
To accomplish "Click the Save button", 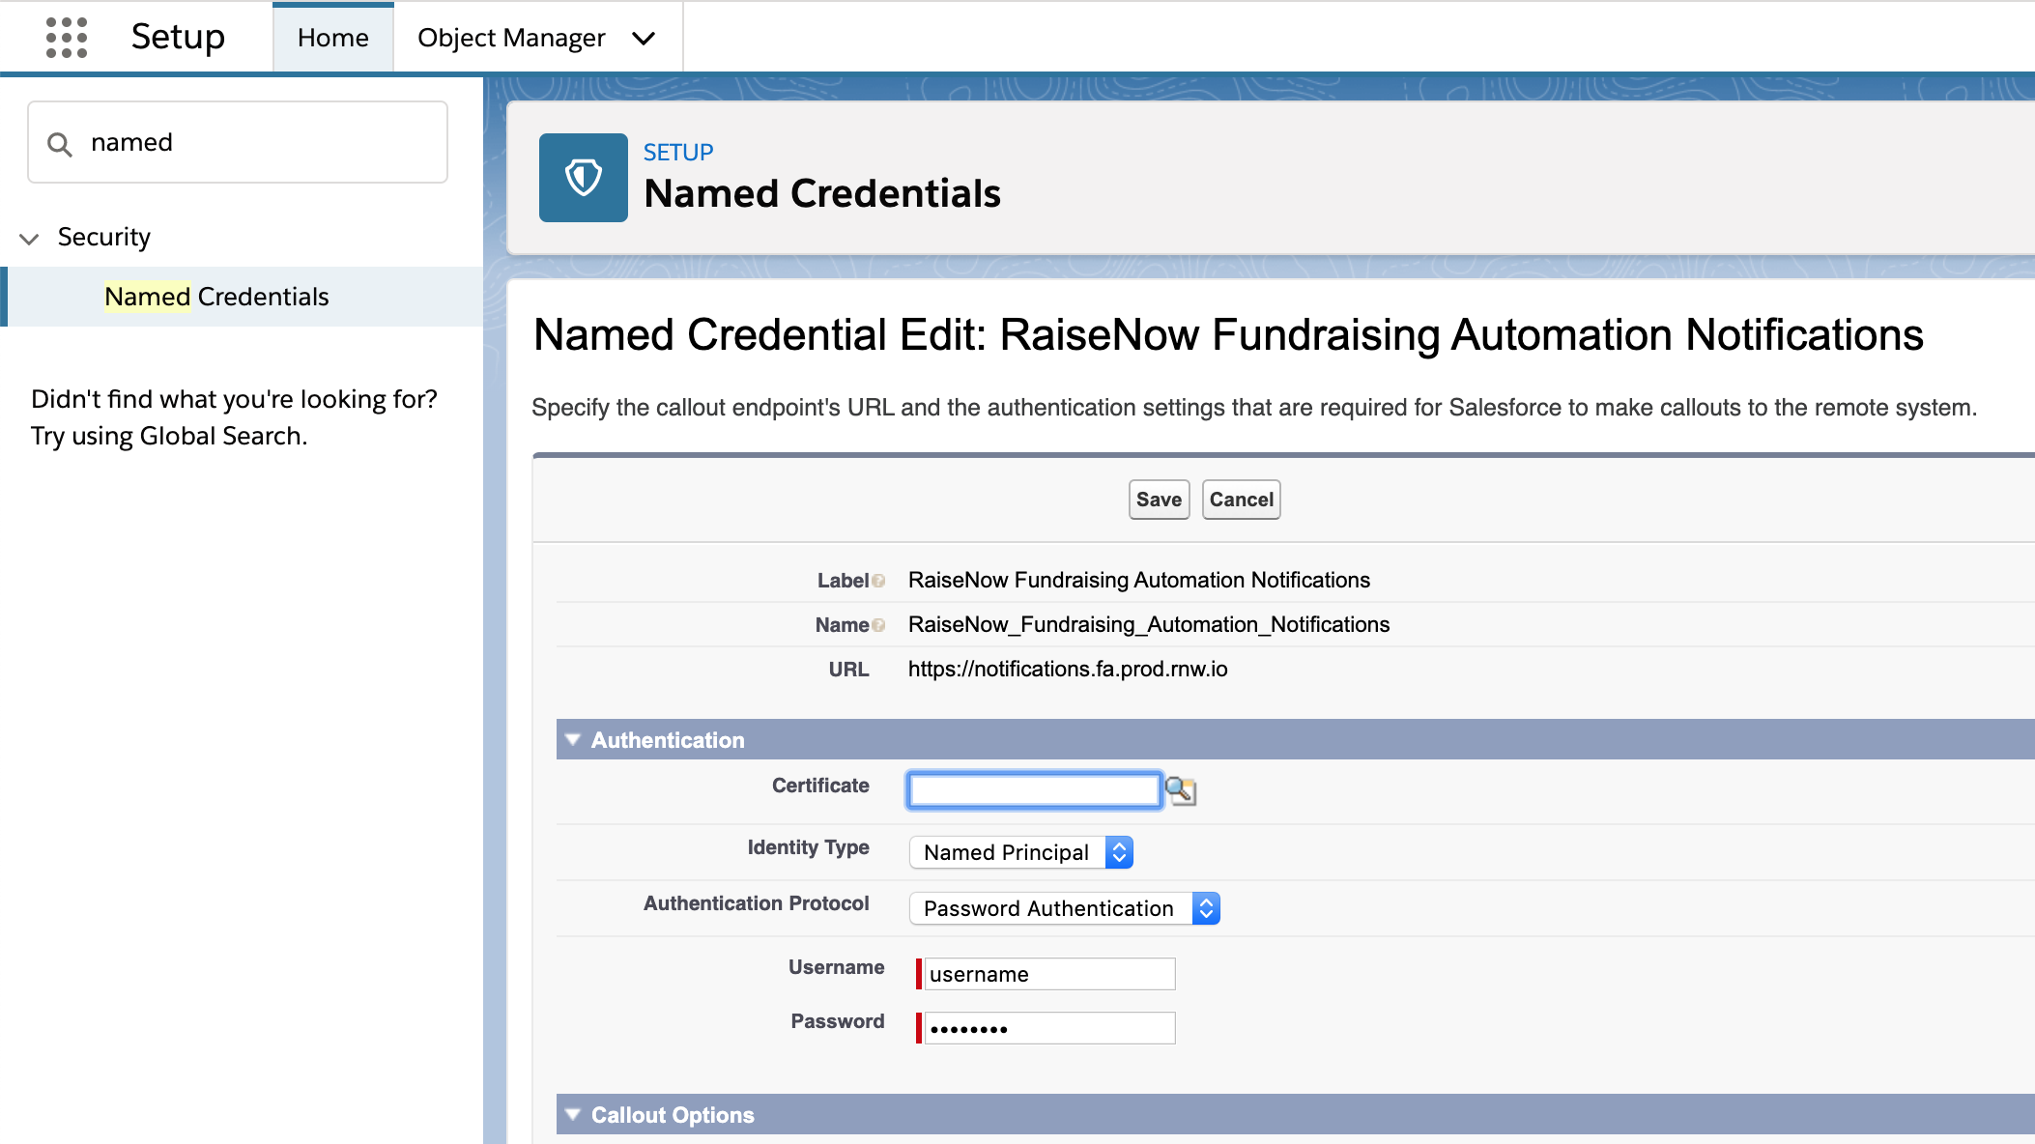I will pos(1159,500).
